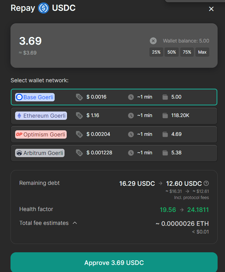The height and width of the screenshot is (272, 225).
Task: Set repay amount to 50%
Action: (x=172, y=52)
